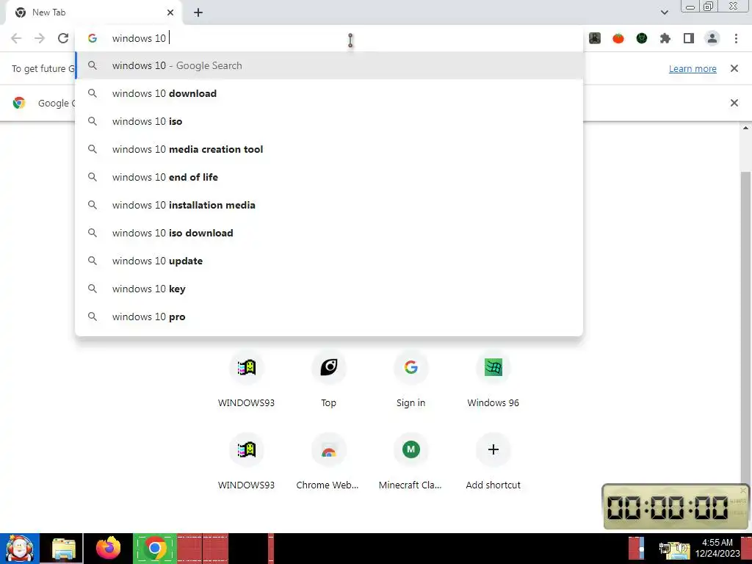Select 'windows 10 - Google Search' suggestion
This screenshot has width=752, height=564.
329,65
